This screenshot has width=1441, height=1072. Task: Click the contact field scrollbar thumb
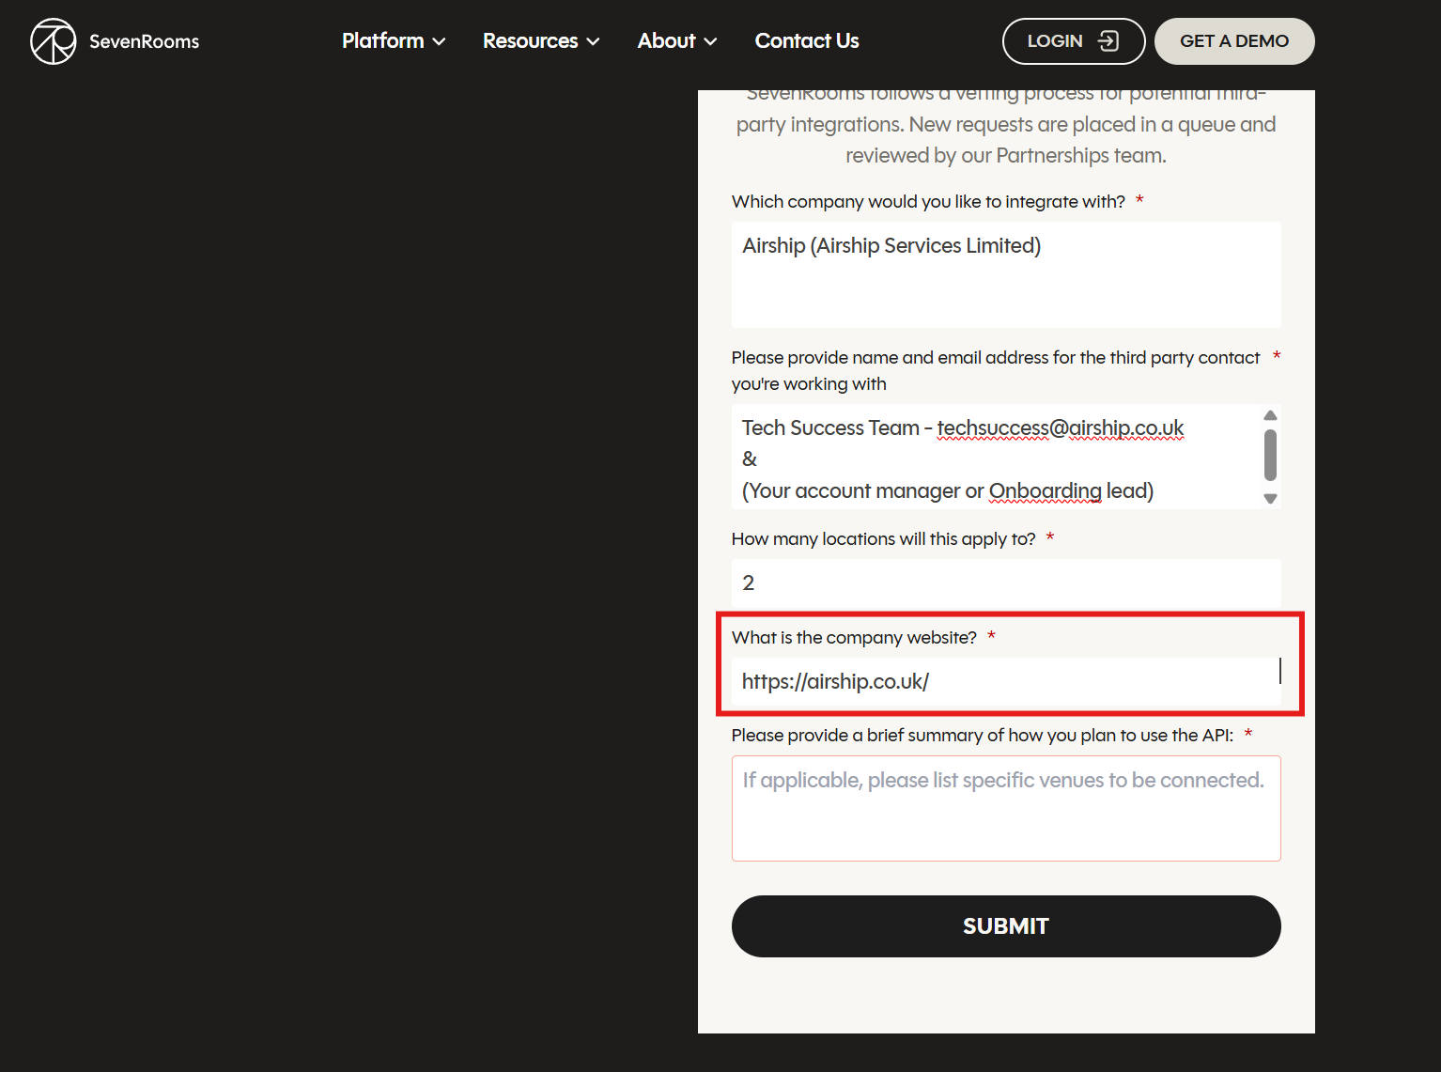[x=1270, y=455]
